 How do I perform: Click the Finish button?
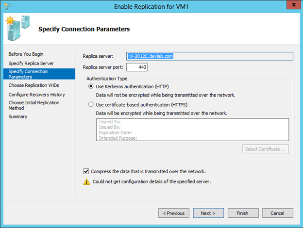(x=243, y=213)
